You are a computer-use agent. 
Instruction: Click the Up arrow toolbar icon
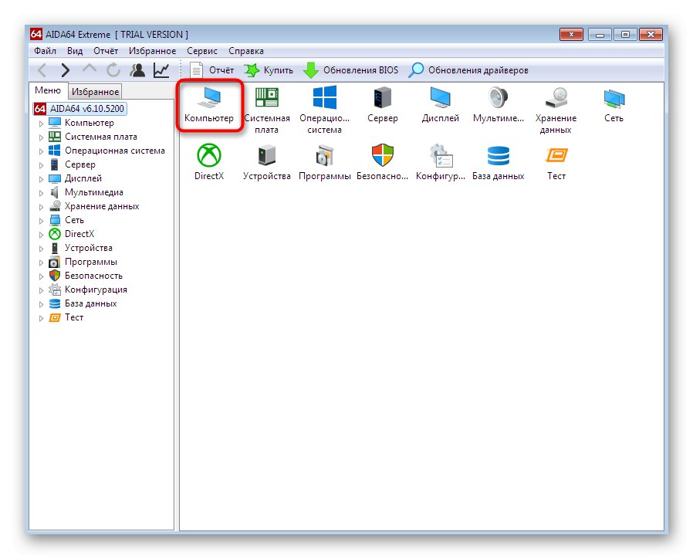[x=90, y=69]
